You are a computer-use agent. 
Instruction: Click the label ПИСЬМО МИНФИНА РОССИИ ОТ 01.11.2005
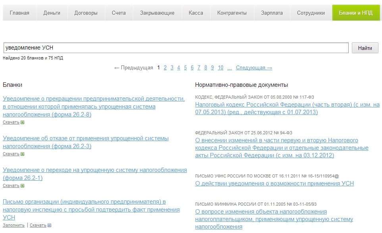256,204
